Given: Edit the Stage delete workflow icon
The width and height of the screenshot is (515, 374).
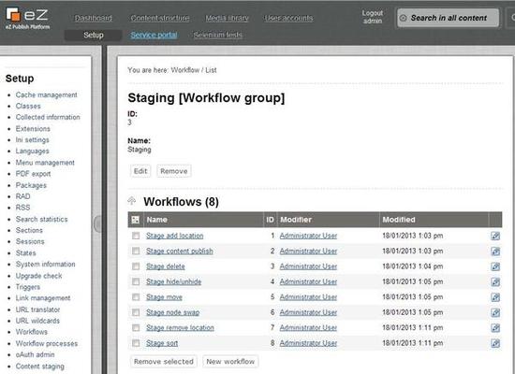Looking at the screenshot, I should pyautogui.click(x=495, y=266).
